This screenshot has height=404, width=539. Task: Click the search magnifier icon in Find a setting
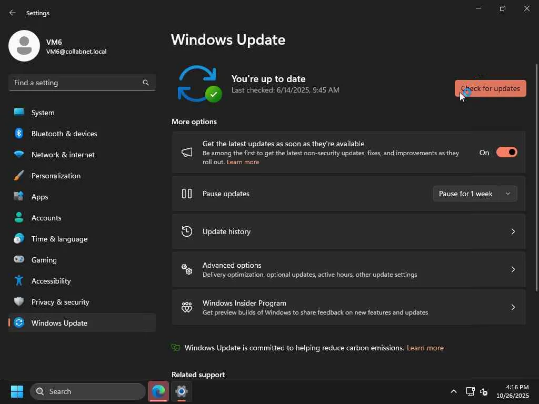(x=146, y=83)
